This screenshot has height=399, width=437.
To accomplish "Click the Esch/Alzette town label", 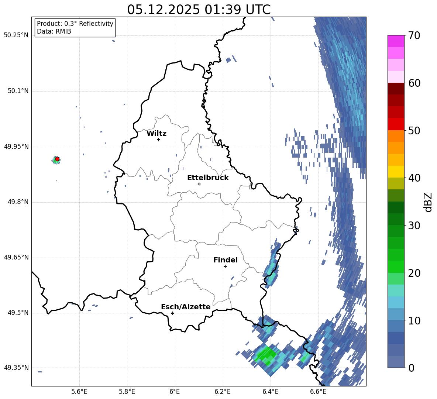I will [x=186, y=307].
